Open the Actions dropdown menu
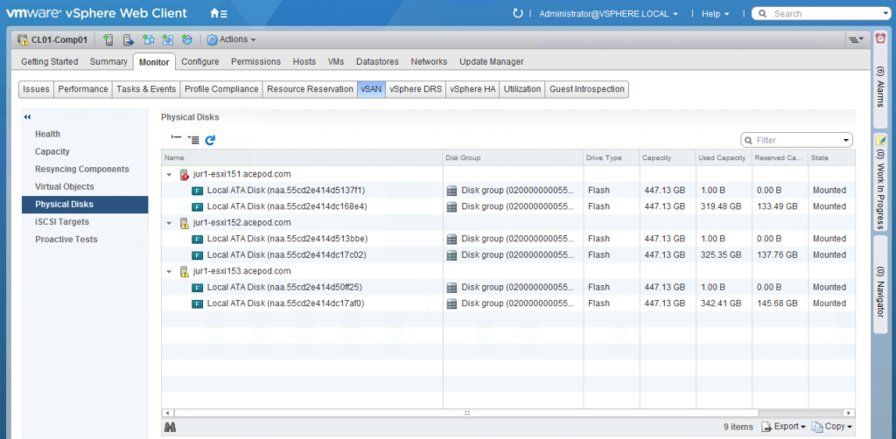This screenshot has width=896, height=439. click(x=231, y=39)
